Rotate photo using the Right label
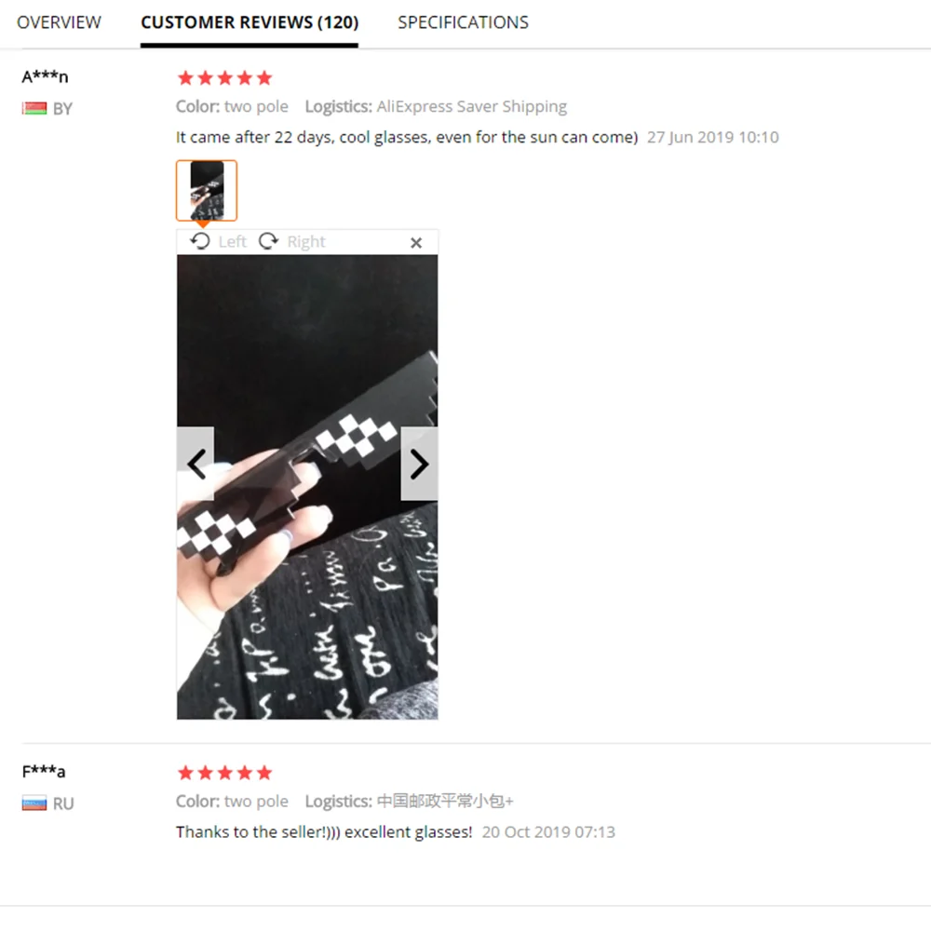 pos(306,242)
